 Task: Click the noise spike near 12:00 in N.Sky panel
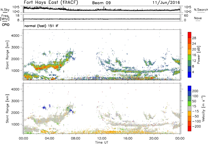coord(104,8)
